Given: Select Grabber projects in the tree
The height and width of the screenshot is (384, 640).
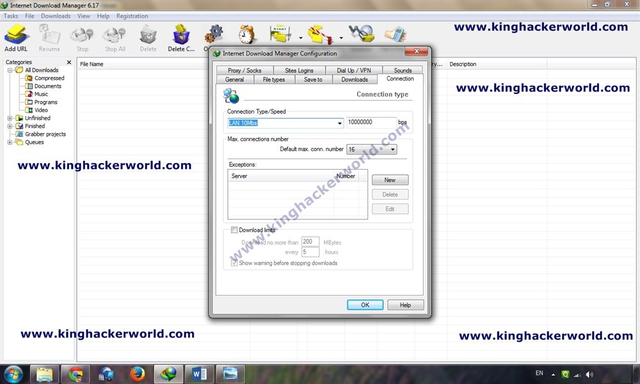Looking at the screenshot, I should [45, 134].
